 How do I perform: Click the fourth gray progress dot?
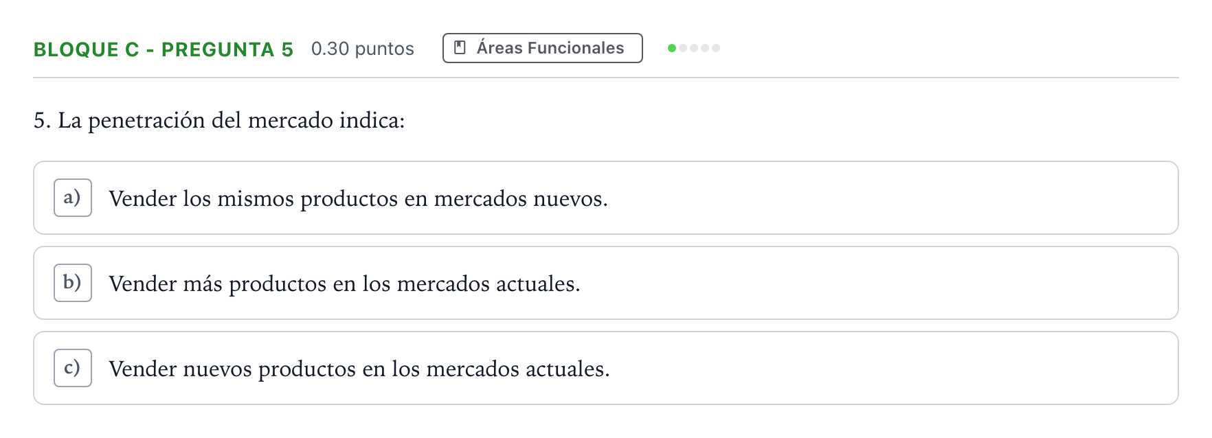point(705,48)
